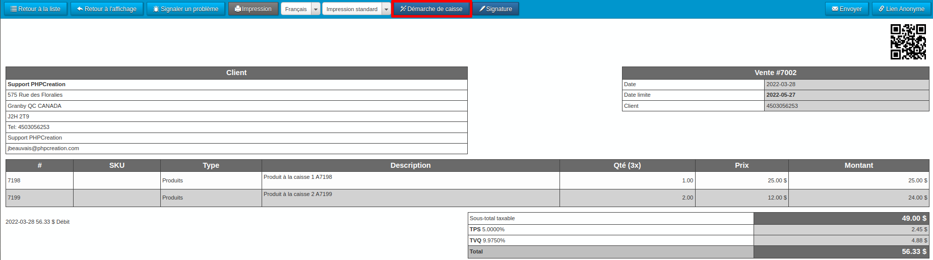
Task: Click the Retour à la liste button
Action: pos(35,9)
